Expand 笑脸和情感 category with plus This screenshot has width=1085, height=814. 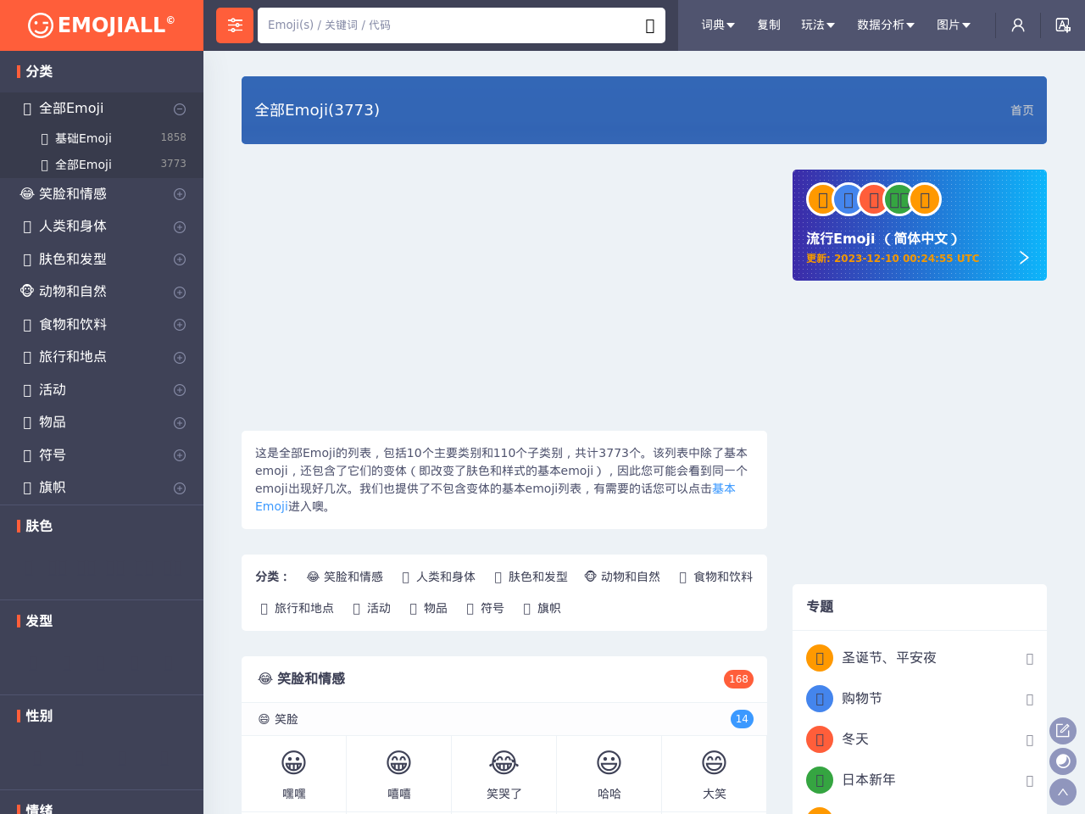(x=179, y=193)
